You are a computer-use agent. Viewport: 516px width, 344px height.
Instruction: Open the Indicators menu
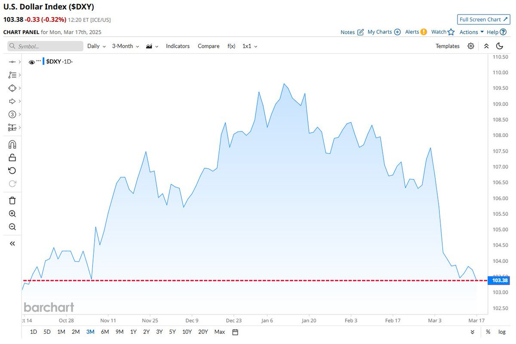pyautogui.click(x=178, y=46)
